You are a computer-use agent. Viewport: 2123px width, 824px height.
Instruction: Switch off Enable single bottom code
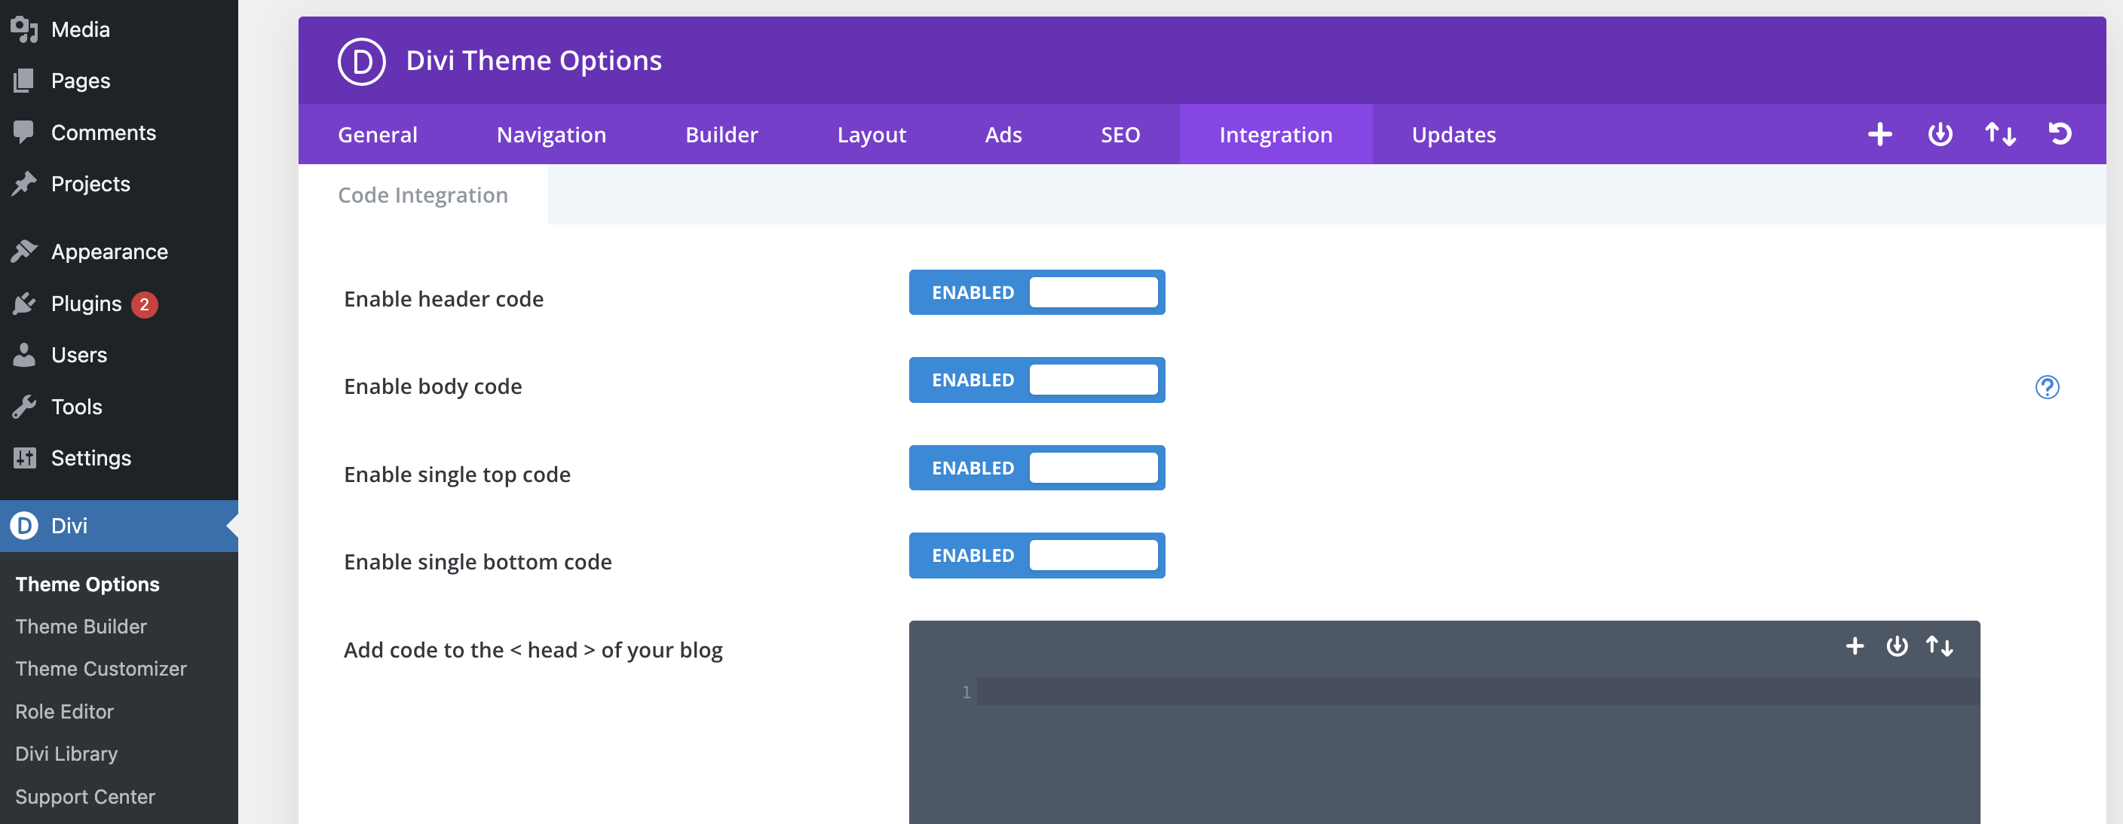pos(1036,556)
